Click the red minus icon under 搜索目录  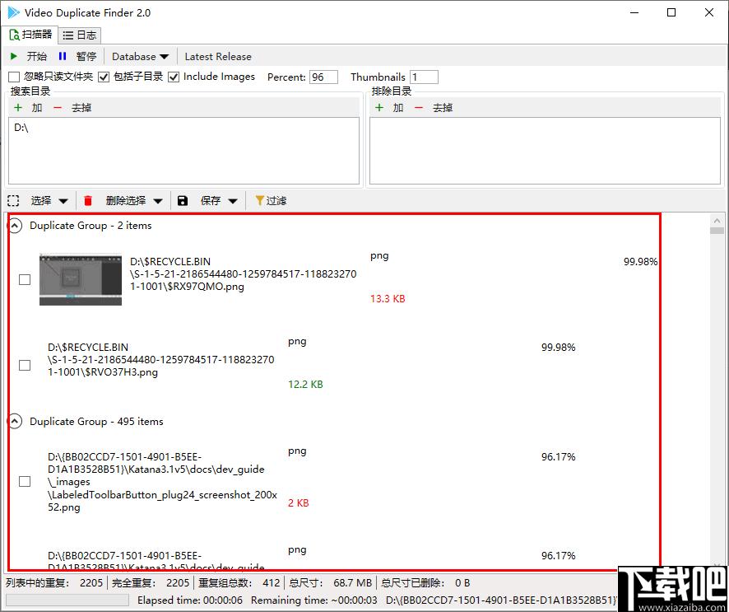(x=58, y=108)
